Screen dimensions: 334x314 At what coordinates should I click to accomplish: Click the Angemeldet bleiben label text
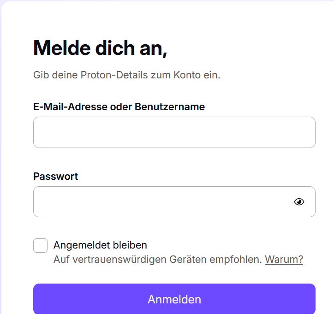(100, 245)
